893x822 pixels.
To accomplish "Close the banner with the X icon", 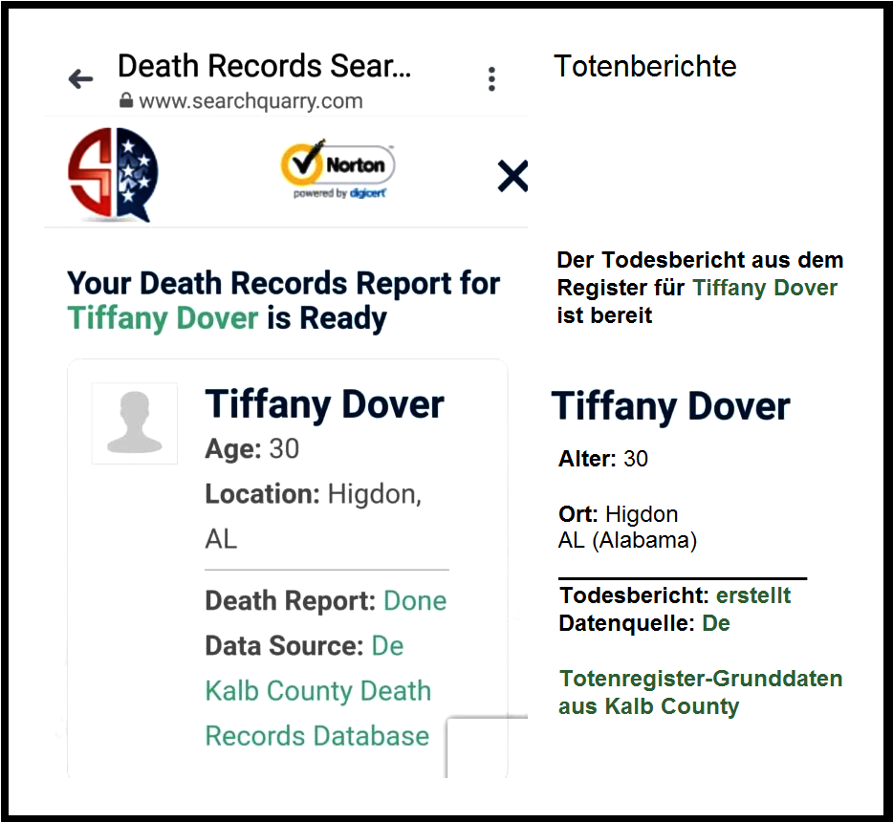I will pyautogui.click(x=512, y=176).
